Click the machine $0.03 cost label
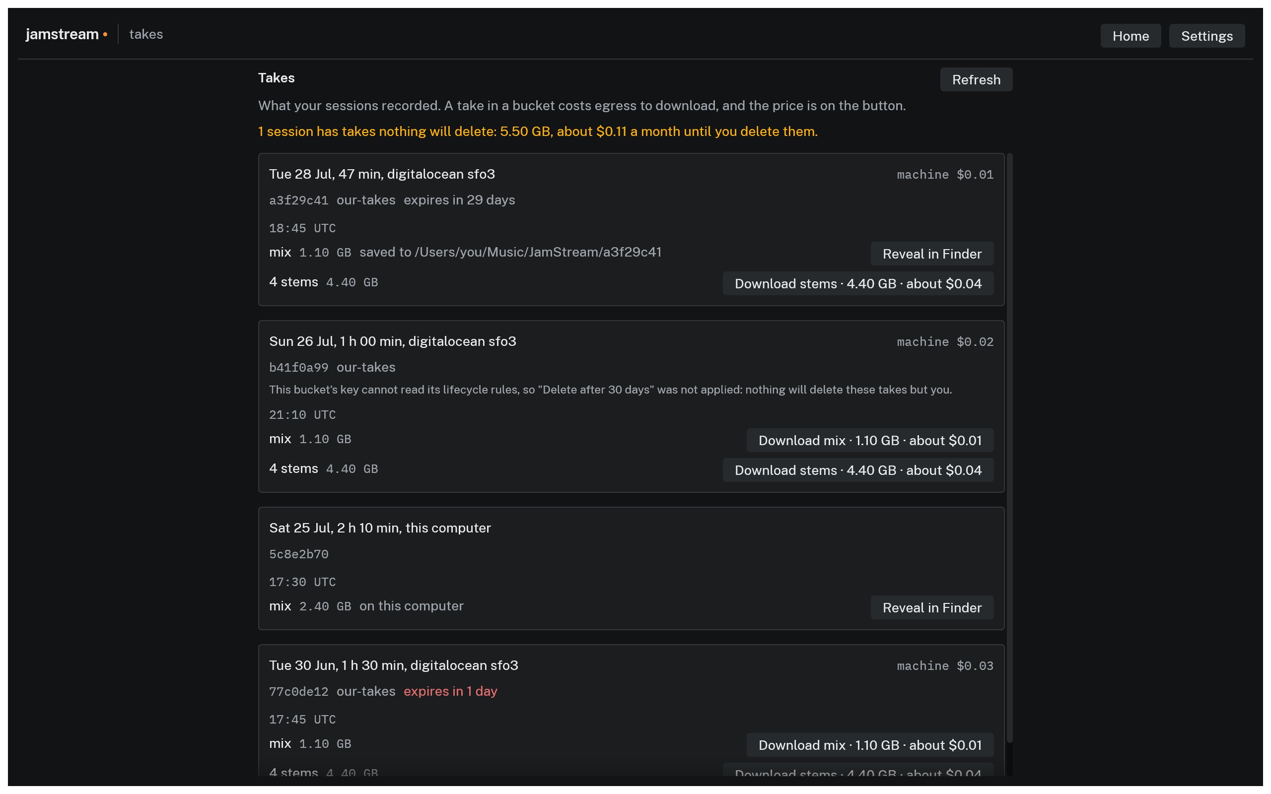 tap(945, 666)
